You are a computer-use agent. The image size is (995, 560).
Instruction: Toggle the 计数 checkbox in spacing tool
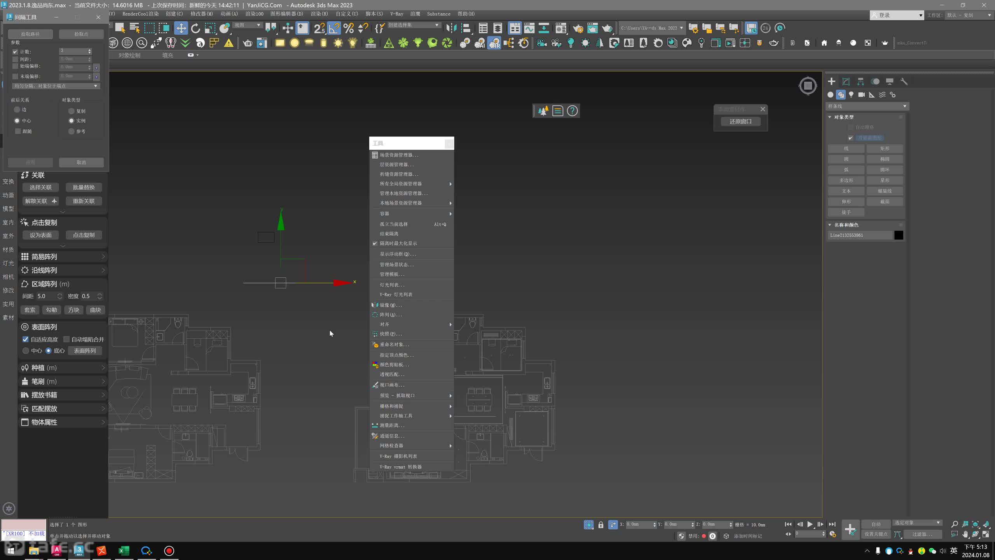point(15,52)
